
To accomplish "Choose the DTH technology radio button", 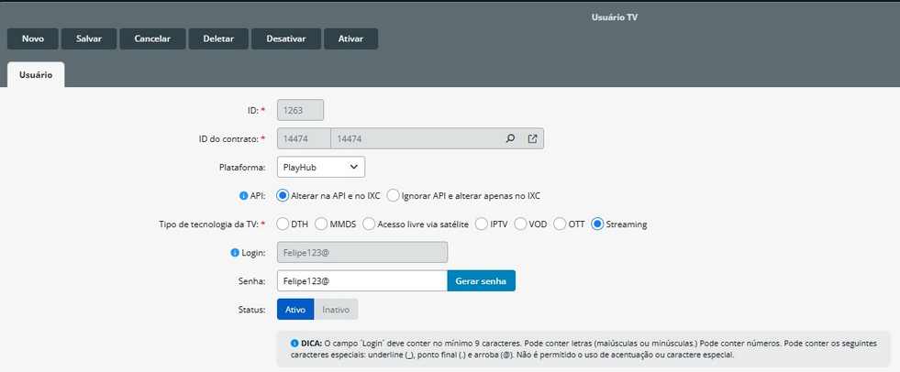I will pos(283,224).
